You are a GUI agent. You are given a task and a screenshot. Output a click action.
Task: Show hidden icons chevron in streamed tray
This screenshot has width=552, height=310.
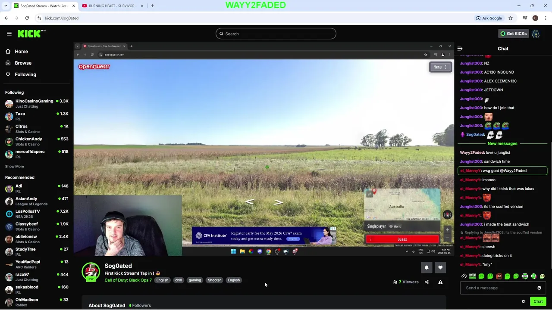pyautogui.click(x=407, y=251)
